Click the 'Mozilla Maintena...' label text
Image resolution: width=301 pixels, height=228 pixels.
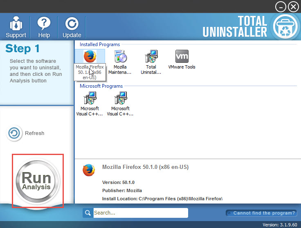[x=120, y=69]
